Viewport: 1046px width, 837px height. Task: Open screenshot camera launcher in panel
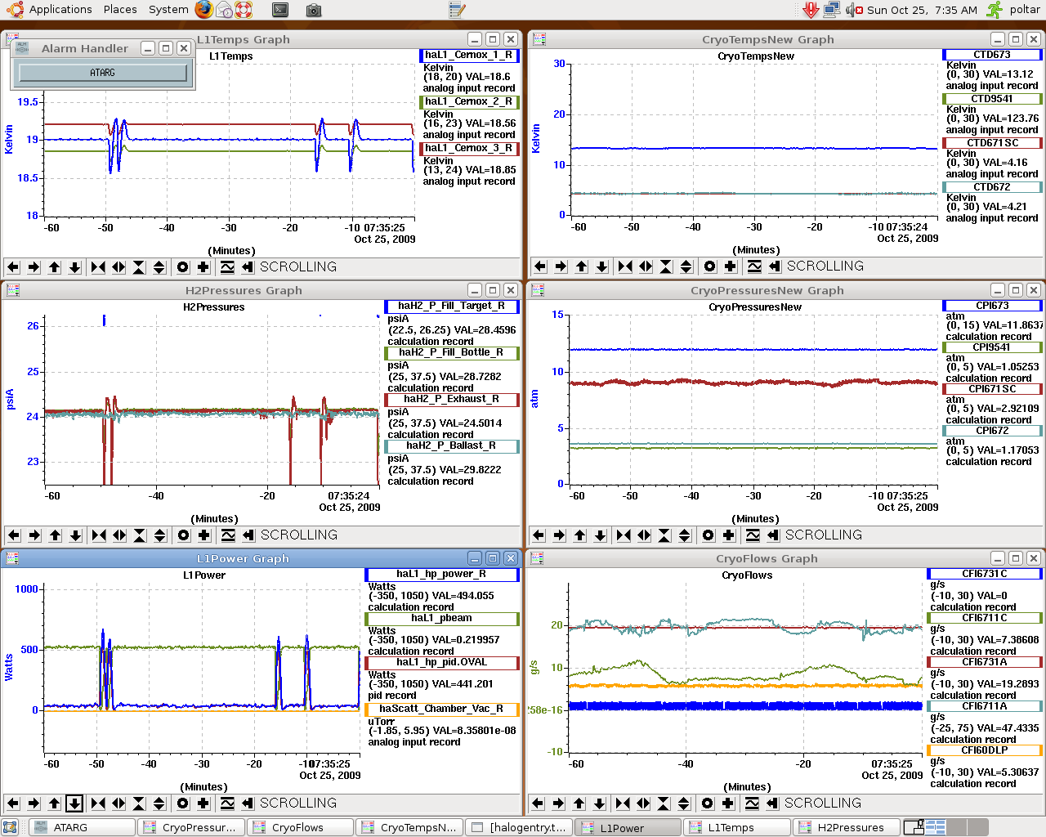314,11
